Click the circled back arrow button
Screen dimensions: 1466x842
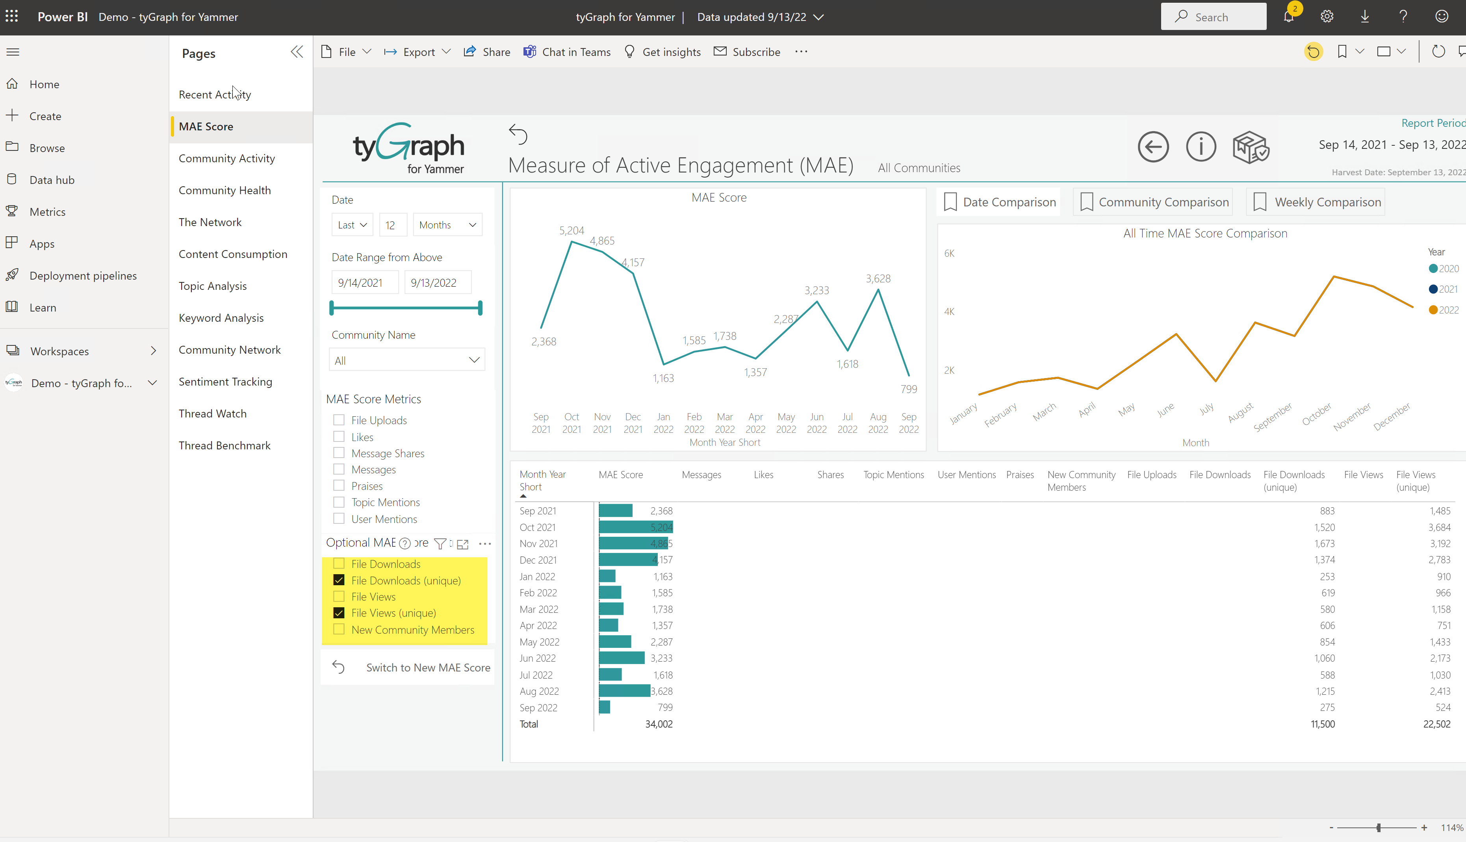tap(1153, 147)
